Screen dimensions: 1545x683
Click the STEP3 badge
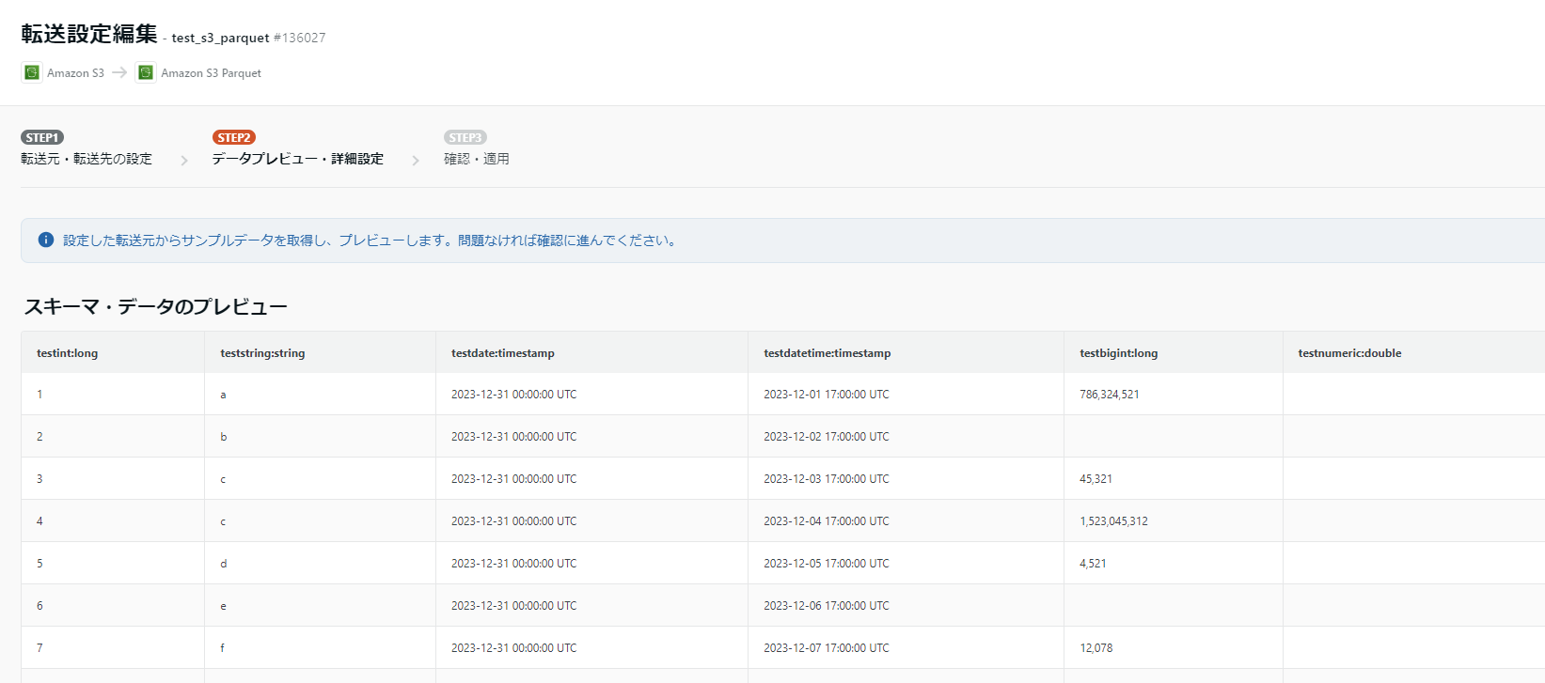click(465, 137)
